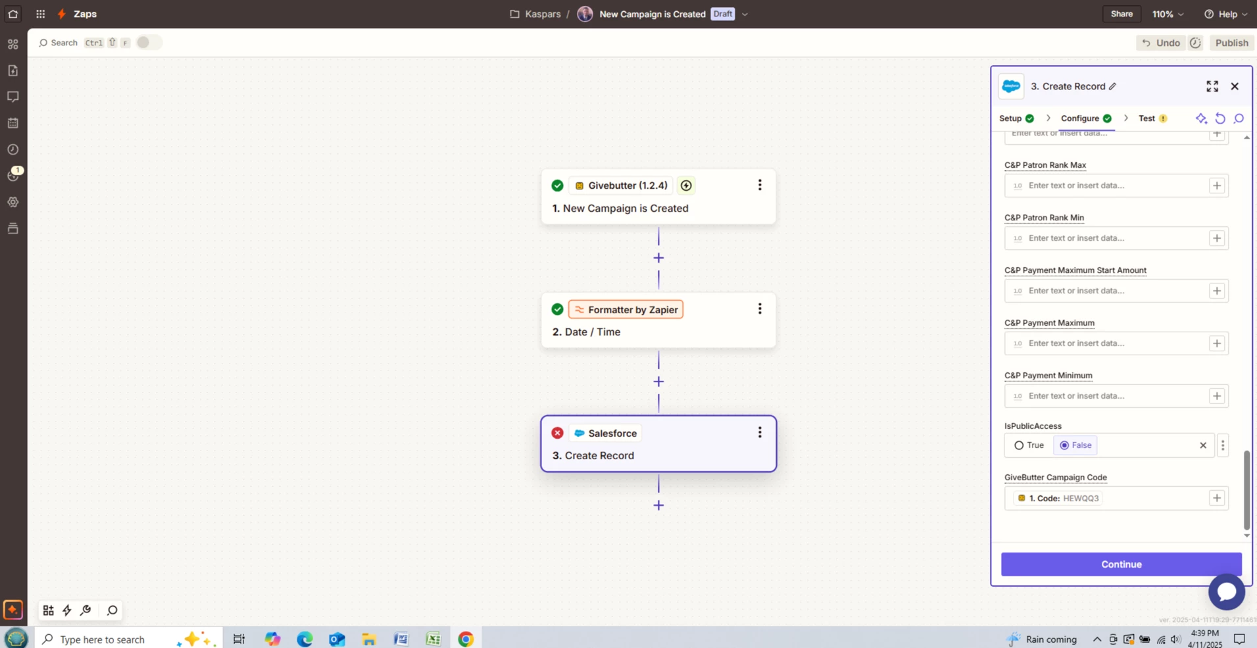1257x648 pixels.
Task: Open the sidebar notification icon with badge 1
Action: (x=14, y=174)
